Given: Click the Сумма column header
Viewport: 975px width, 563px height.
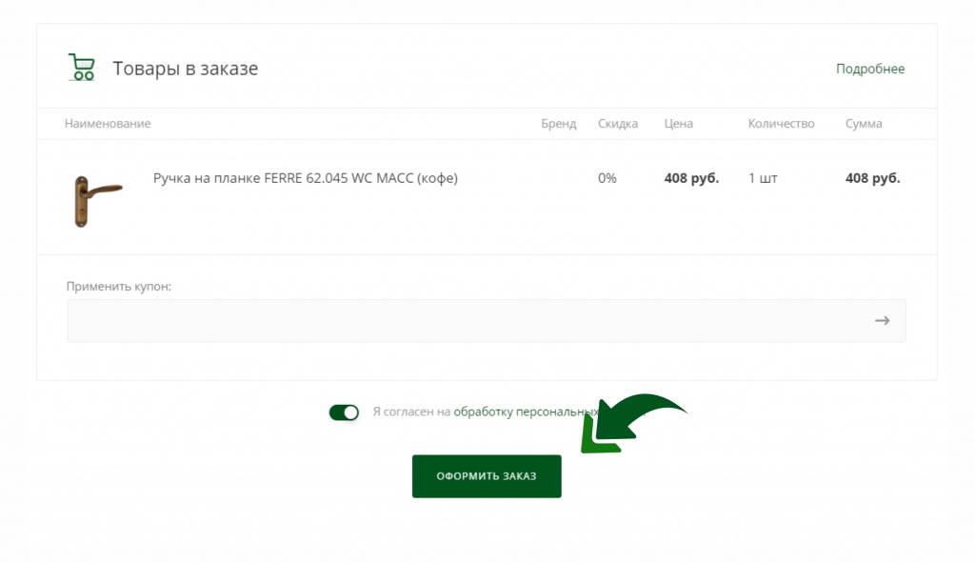Looking at the screenshot, I should point(863,124).
